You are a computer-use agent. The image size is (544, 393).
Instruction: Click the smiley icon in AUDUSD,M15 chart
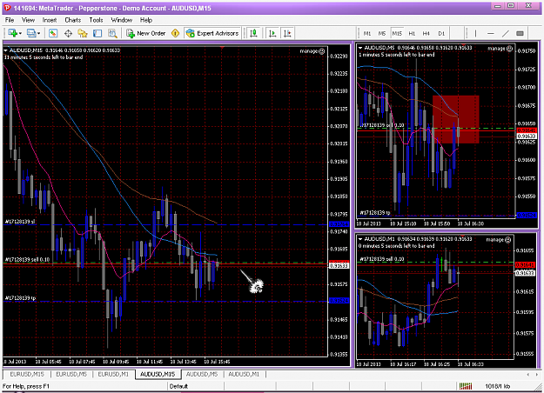(321, 51)
